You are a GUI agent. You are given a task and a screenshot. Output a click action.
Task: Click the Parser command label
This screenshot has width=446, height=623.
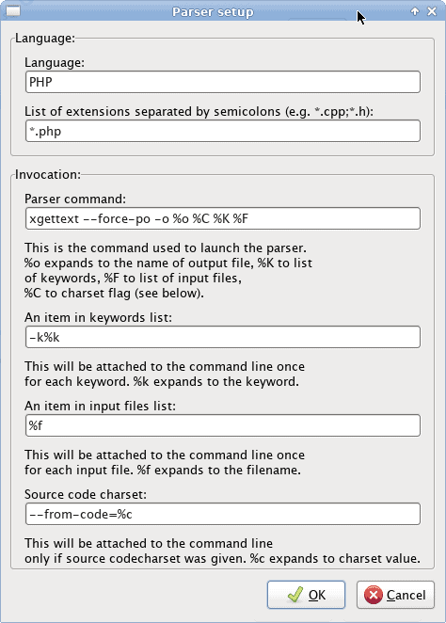click(x=75, y=199)
